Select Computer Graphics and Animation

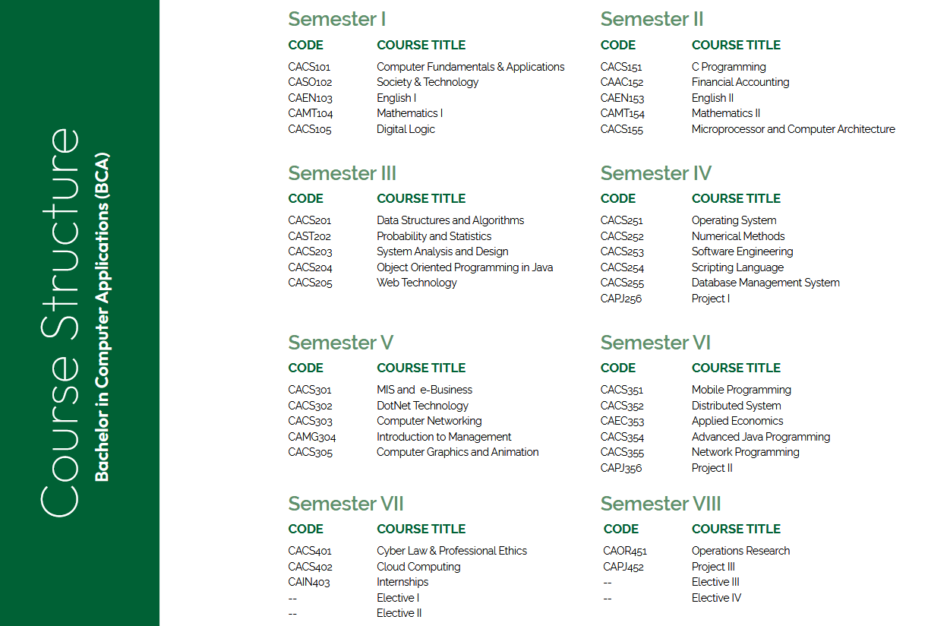(457, 452)
